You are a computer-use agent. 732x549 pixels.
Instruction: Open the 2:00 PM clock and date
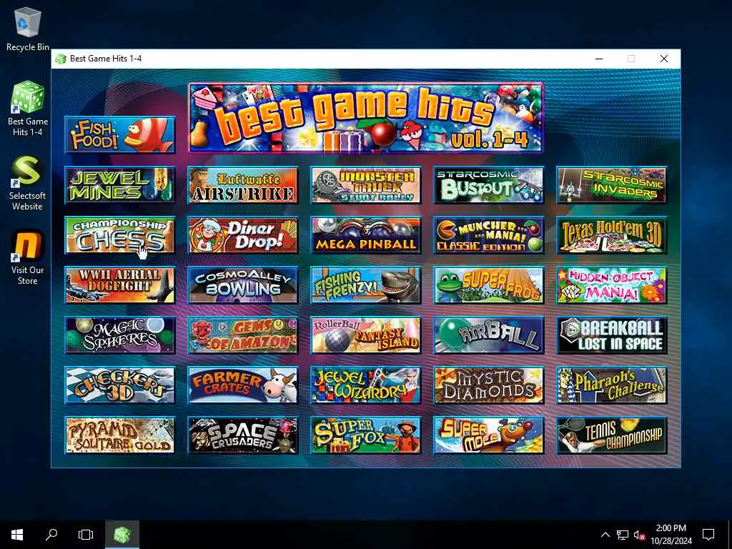coord(671,535)
